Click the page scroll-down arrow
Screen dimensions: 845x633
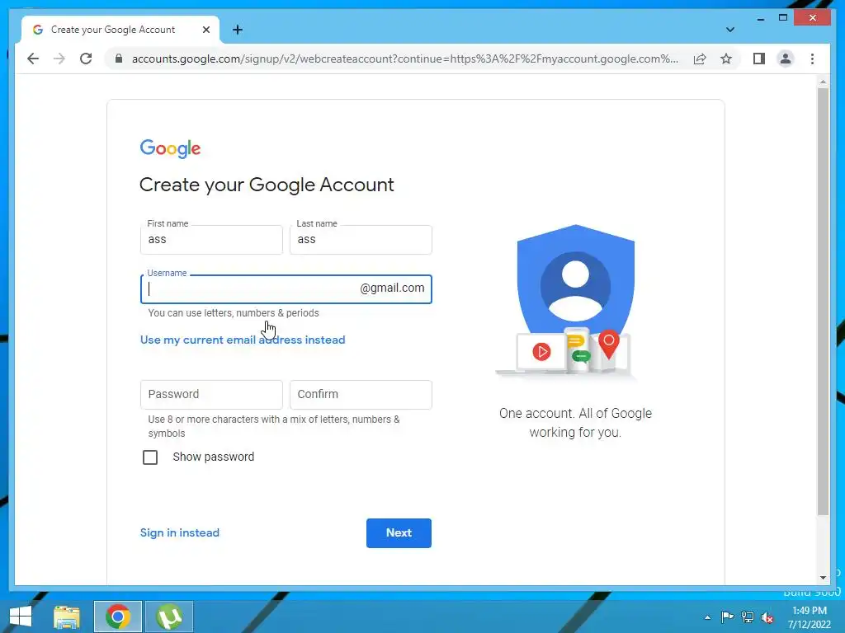pos(823,578)
